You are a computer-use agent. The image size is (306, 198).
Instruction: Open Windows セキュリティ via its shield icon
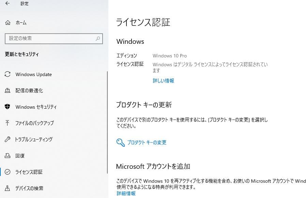pyautogui.click(x=7, y=107)
